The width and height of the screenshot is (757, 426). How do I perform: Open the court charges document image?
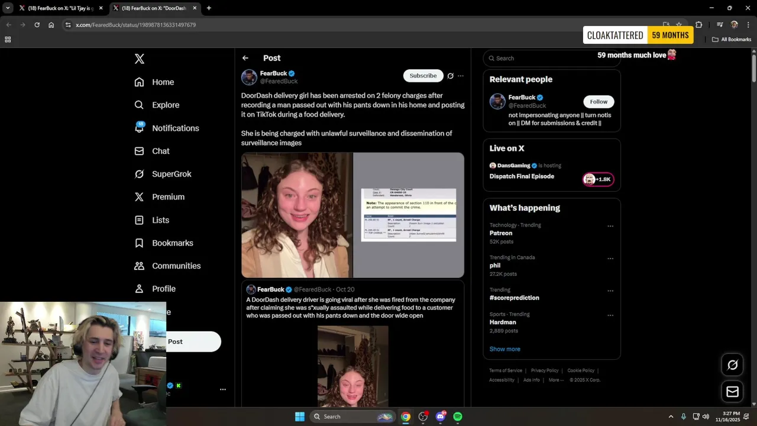coord(409,215)
